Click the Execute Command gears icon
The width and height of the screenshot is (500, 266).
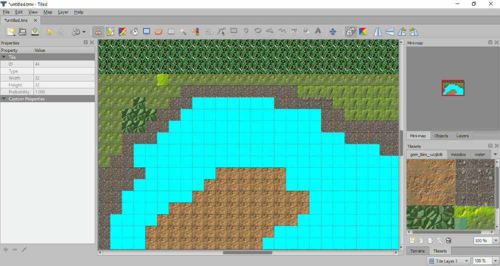click(76, 31)
